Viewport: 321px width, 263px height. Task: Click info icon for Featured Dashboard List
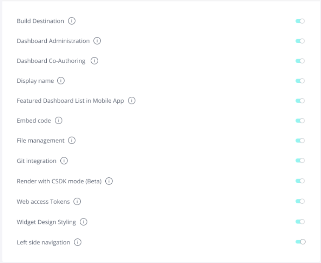132,101
